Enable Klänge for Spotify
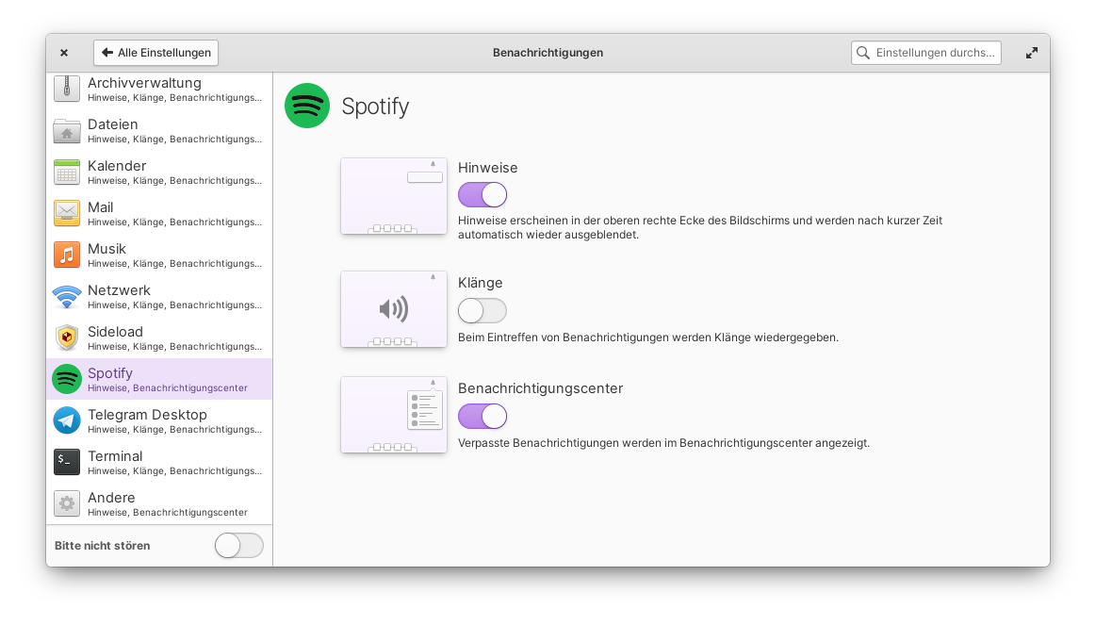This screenshot has width=1096, height=625. coord(483,310)
